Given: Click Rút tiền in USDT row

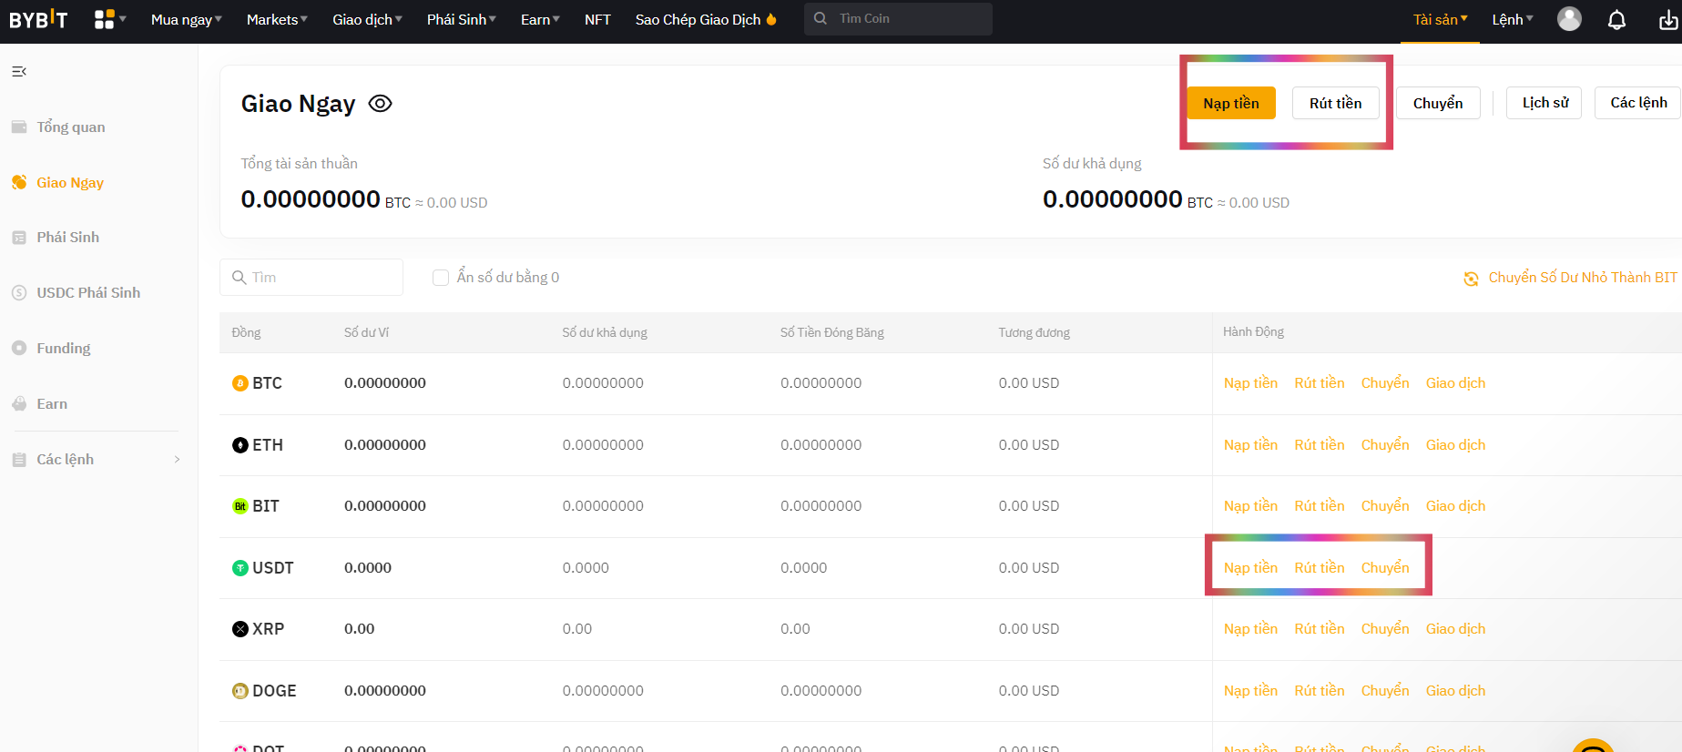Looking at the screenshot, I should 1320,568.
